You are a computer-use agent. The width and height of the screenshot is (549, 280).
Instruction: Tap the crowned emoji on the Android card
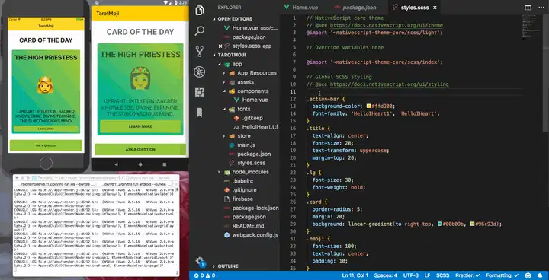pos(140,78)
